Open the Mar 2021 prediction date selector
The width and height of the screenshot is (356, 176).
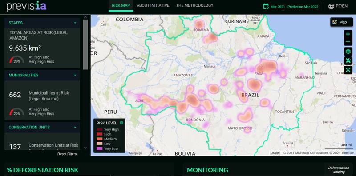pyautogui.click(x=294, y=7)
